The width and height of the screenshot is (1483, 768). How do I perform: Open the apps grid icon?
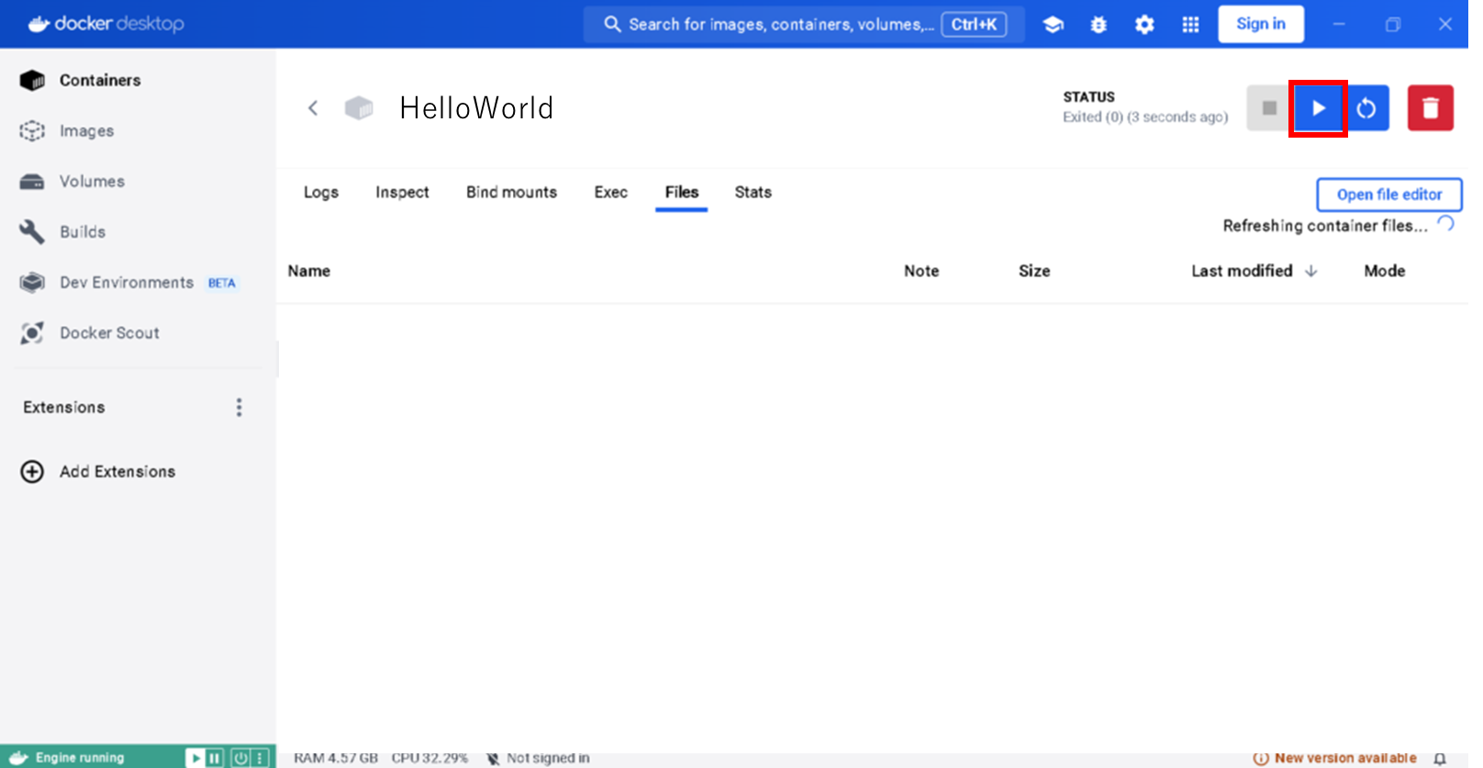click(1190, 25)
